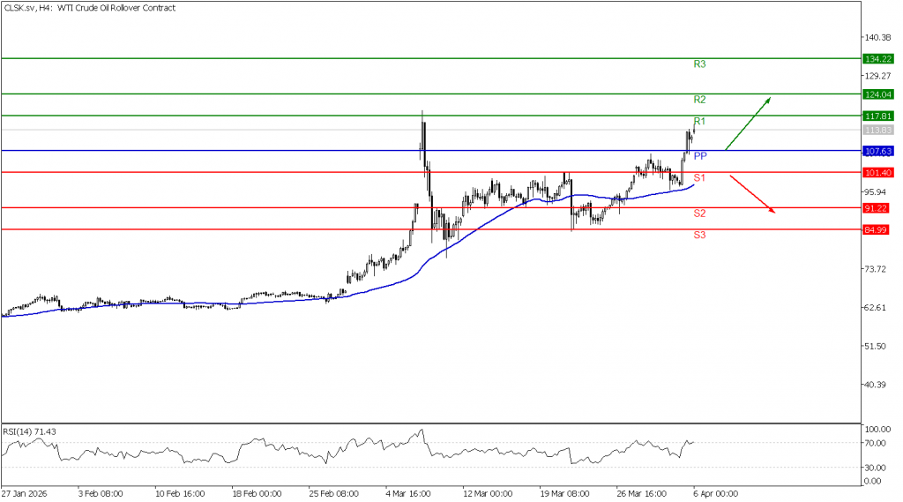This screenshot has height=502, width=903.
Task: Click the 25 Feb 08:00 date label
Action: [x=333, y=494]
